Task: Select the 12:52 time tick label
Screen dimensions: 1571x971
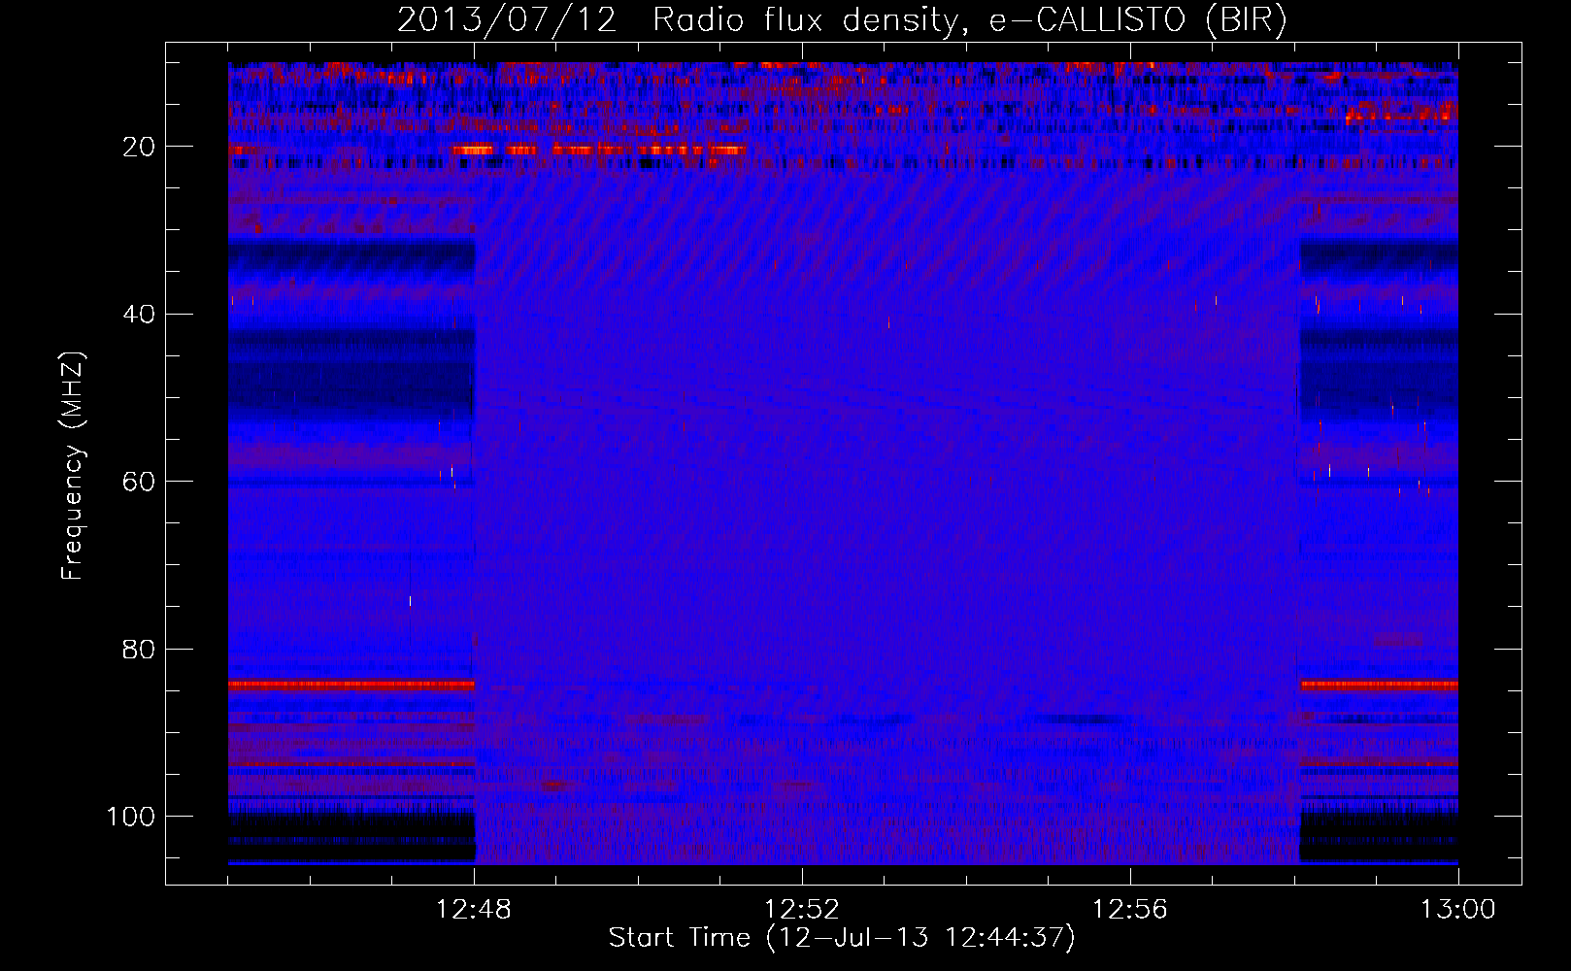Action: [x=802, y=910]
